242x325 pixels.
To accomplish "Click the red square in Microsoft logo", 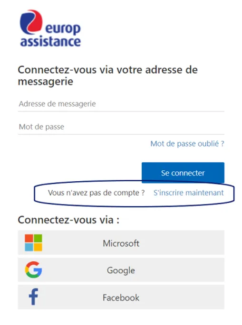I will (x=29, y=238).
